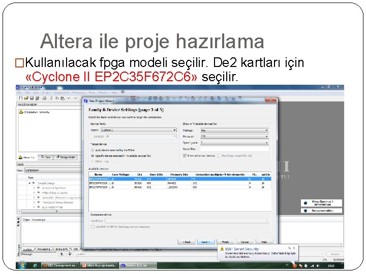This screenshot has width=366, height=274.
Task: Click the play icon beside Analysis & Synthesis
Action: [x=39, y=188]
